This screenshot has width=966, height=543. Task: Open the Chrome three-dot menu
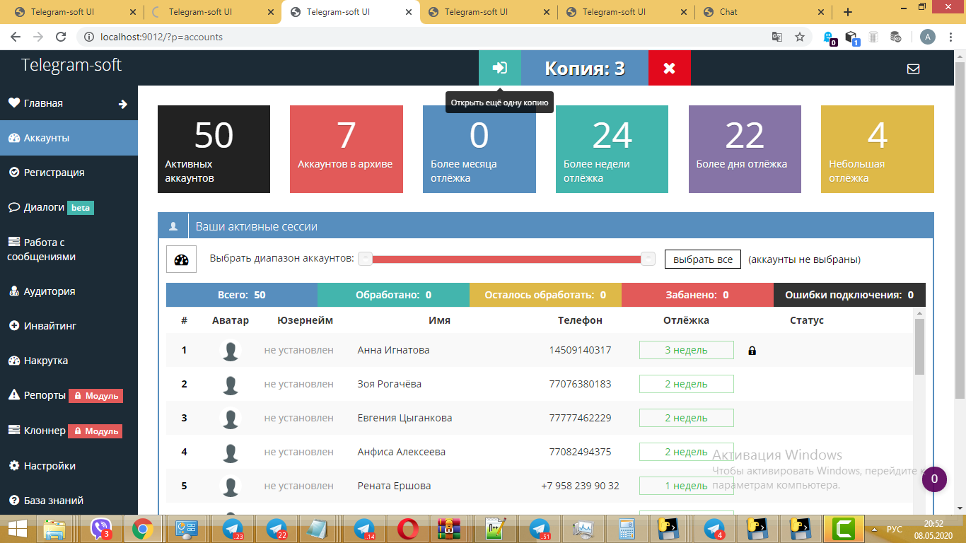click(951, 37)
